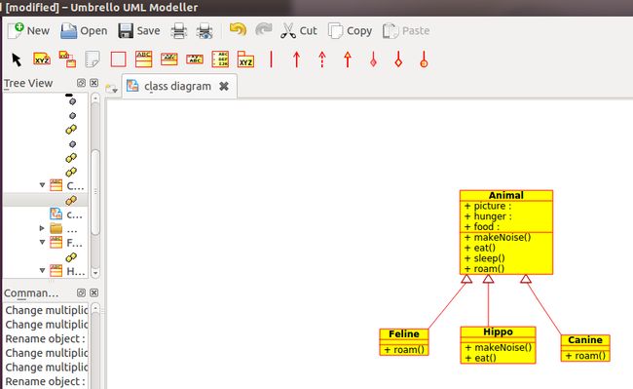Click the Tree View vertical scrollbar
The height and width of the screenshot is (389, 633).
pyautogui.click(x=95, y=185)
